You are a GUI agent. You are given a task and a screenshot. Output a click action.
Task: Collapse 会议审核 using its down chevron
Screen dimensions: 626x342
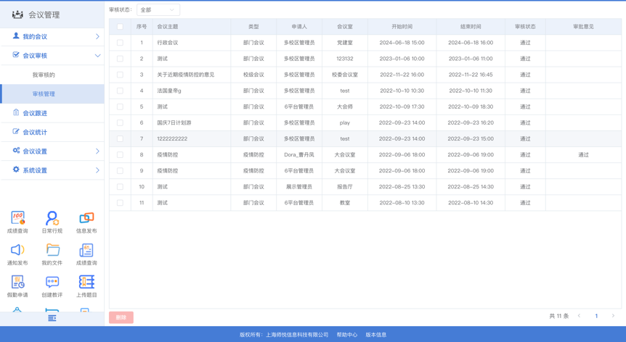point(97,55)
